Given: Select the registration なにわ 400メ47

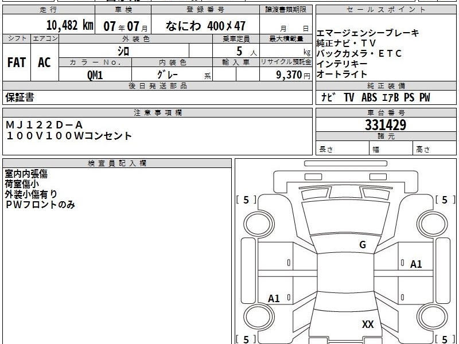Looking at the screenshot, I should [205, 26].
